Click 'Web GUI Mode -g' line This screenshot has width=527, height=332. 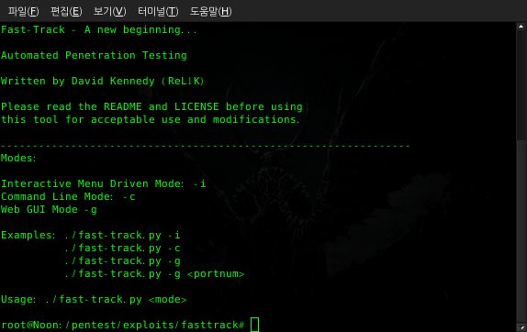point(49,209)
